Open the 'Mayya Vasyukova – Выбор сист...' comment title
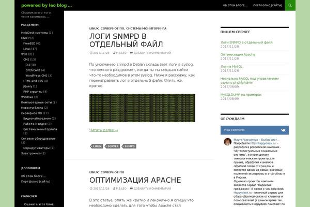The height and width of the screenshot is (207, 310). (x=256, y=140)
